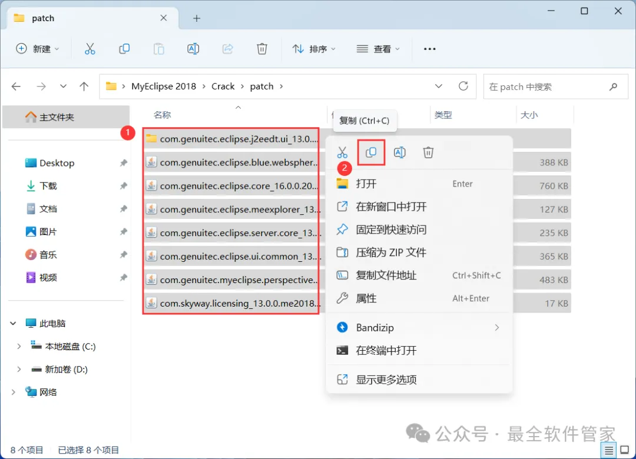The width and height of the screenshot is (636, 459).
Task: Collapse 此电脑 tree node
Action: pos(13,323)
